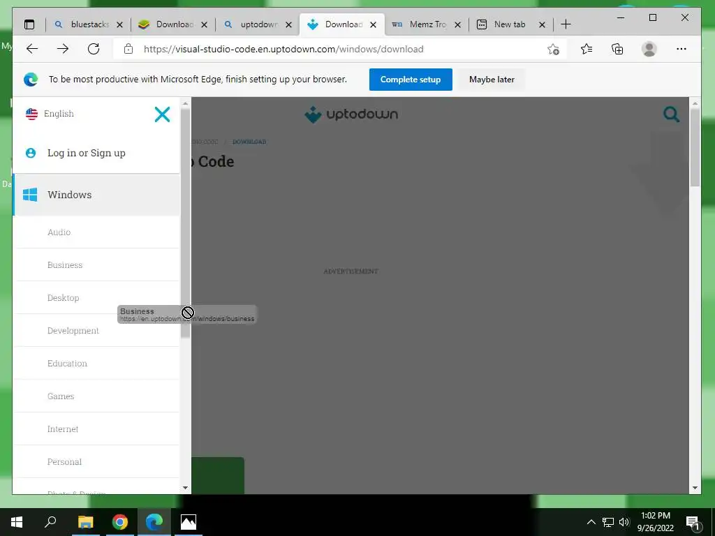Click the user account icon beside Log in

(31, 153)
